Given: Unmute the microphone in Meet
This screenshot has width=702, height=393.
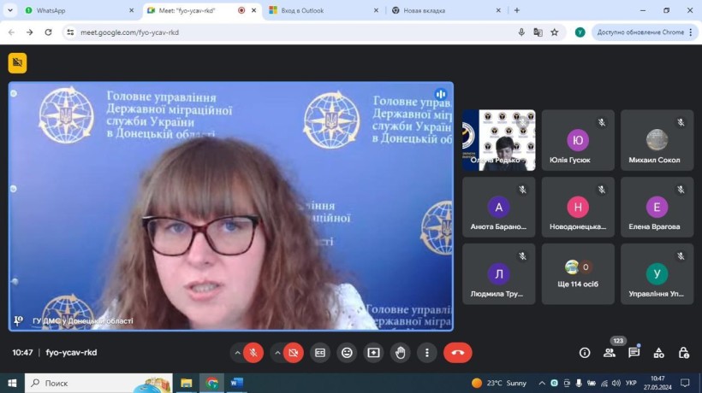Looking at the screenshot, I should click(253, 353).
